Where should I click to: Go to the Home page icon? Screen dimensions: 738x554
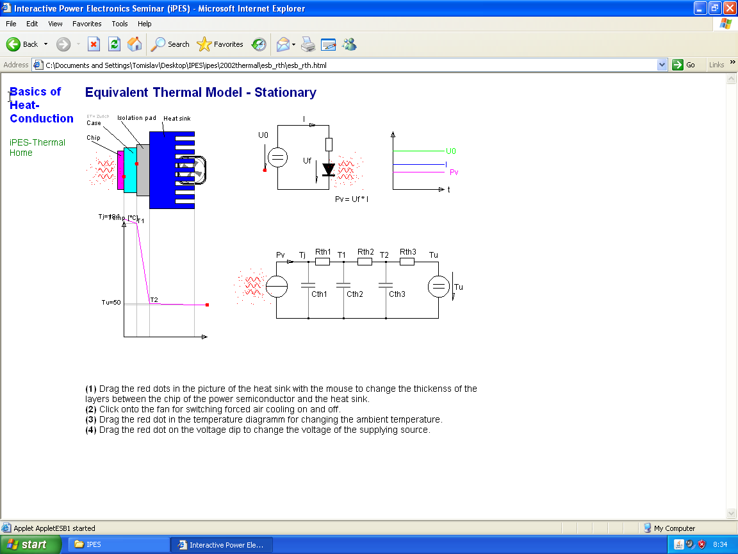point(135,44)
